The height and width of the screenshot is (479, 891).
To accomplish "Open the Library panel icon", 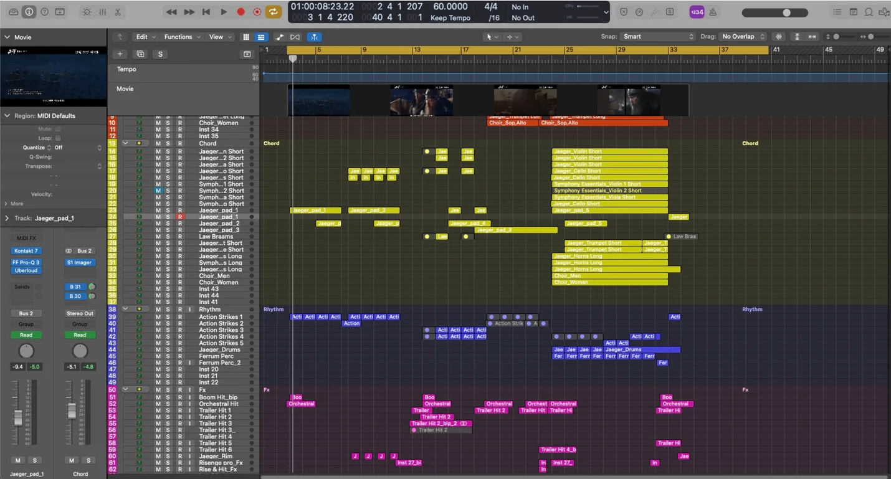I will (x=13, y=12).
